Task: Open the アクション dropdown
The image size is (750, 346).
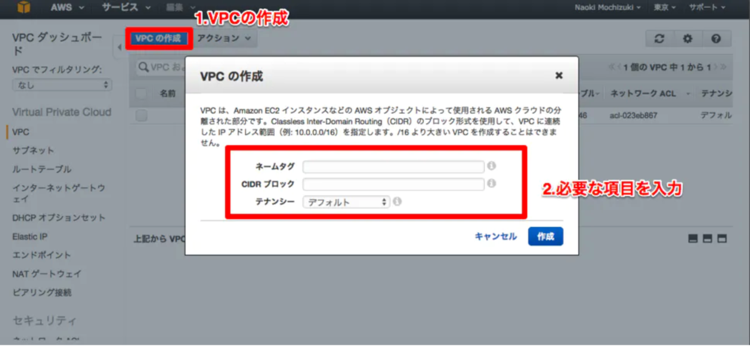Action: tap(223, 38)
